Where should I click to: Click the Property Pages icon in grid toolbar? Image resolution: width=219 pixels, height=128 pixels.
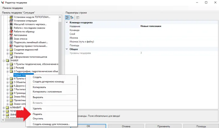(77, 17)
